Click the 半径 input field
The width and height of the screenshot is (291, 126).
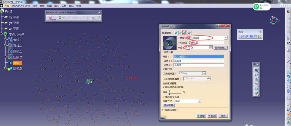pos(197,47)
